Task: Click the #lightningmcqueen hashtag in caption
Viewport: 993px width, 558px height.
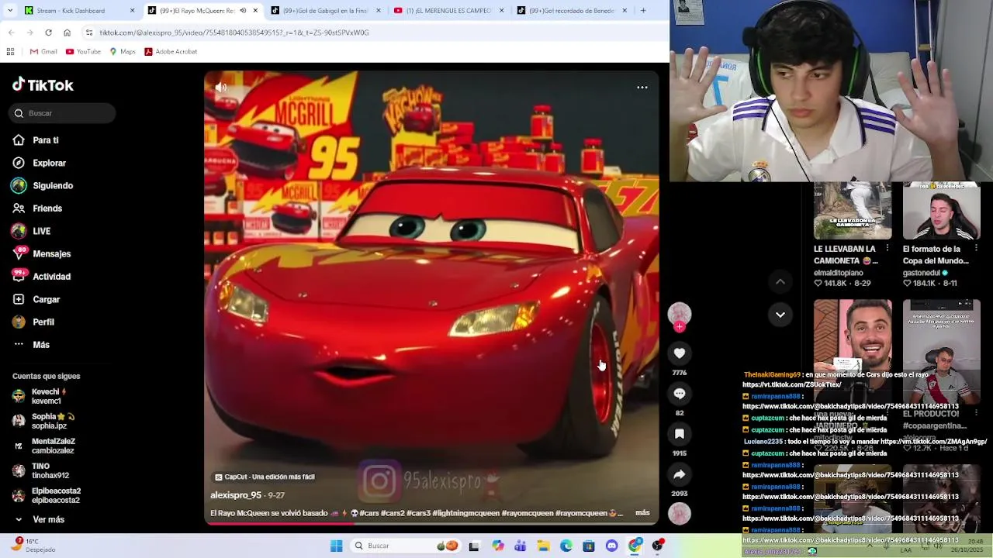Action: (465, 513)
